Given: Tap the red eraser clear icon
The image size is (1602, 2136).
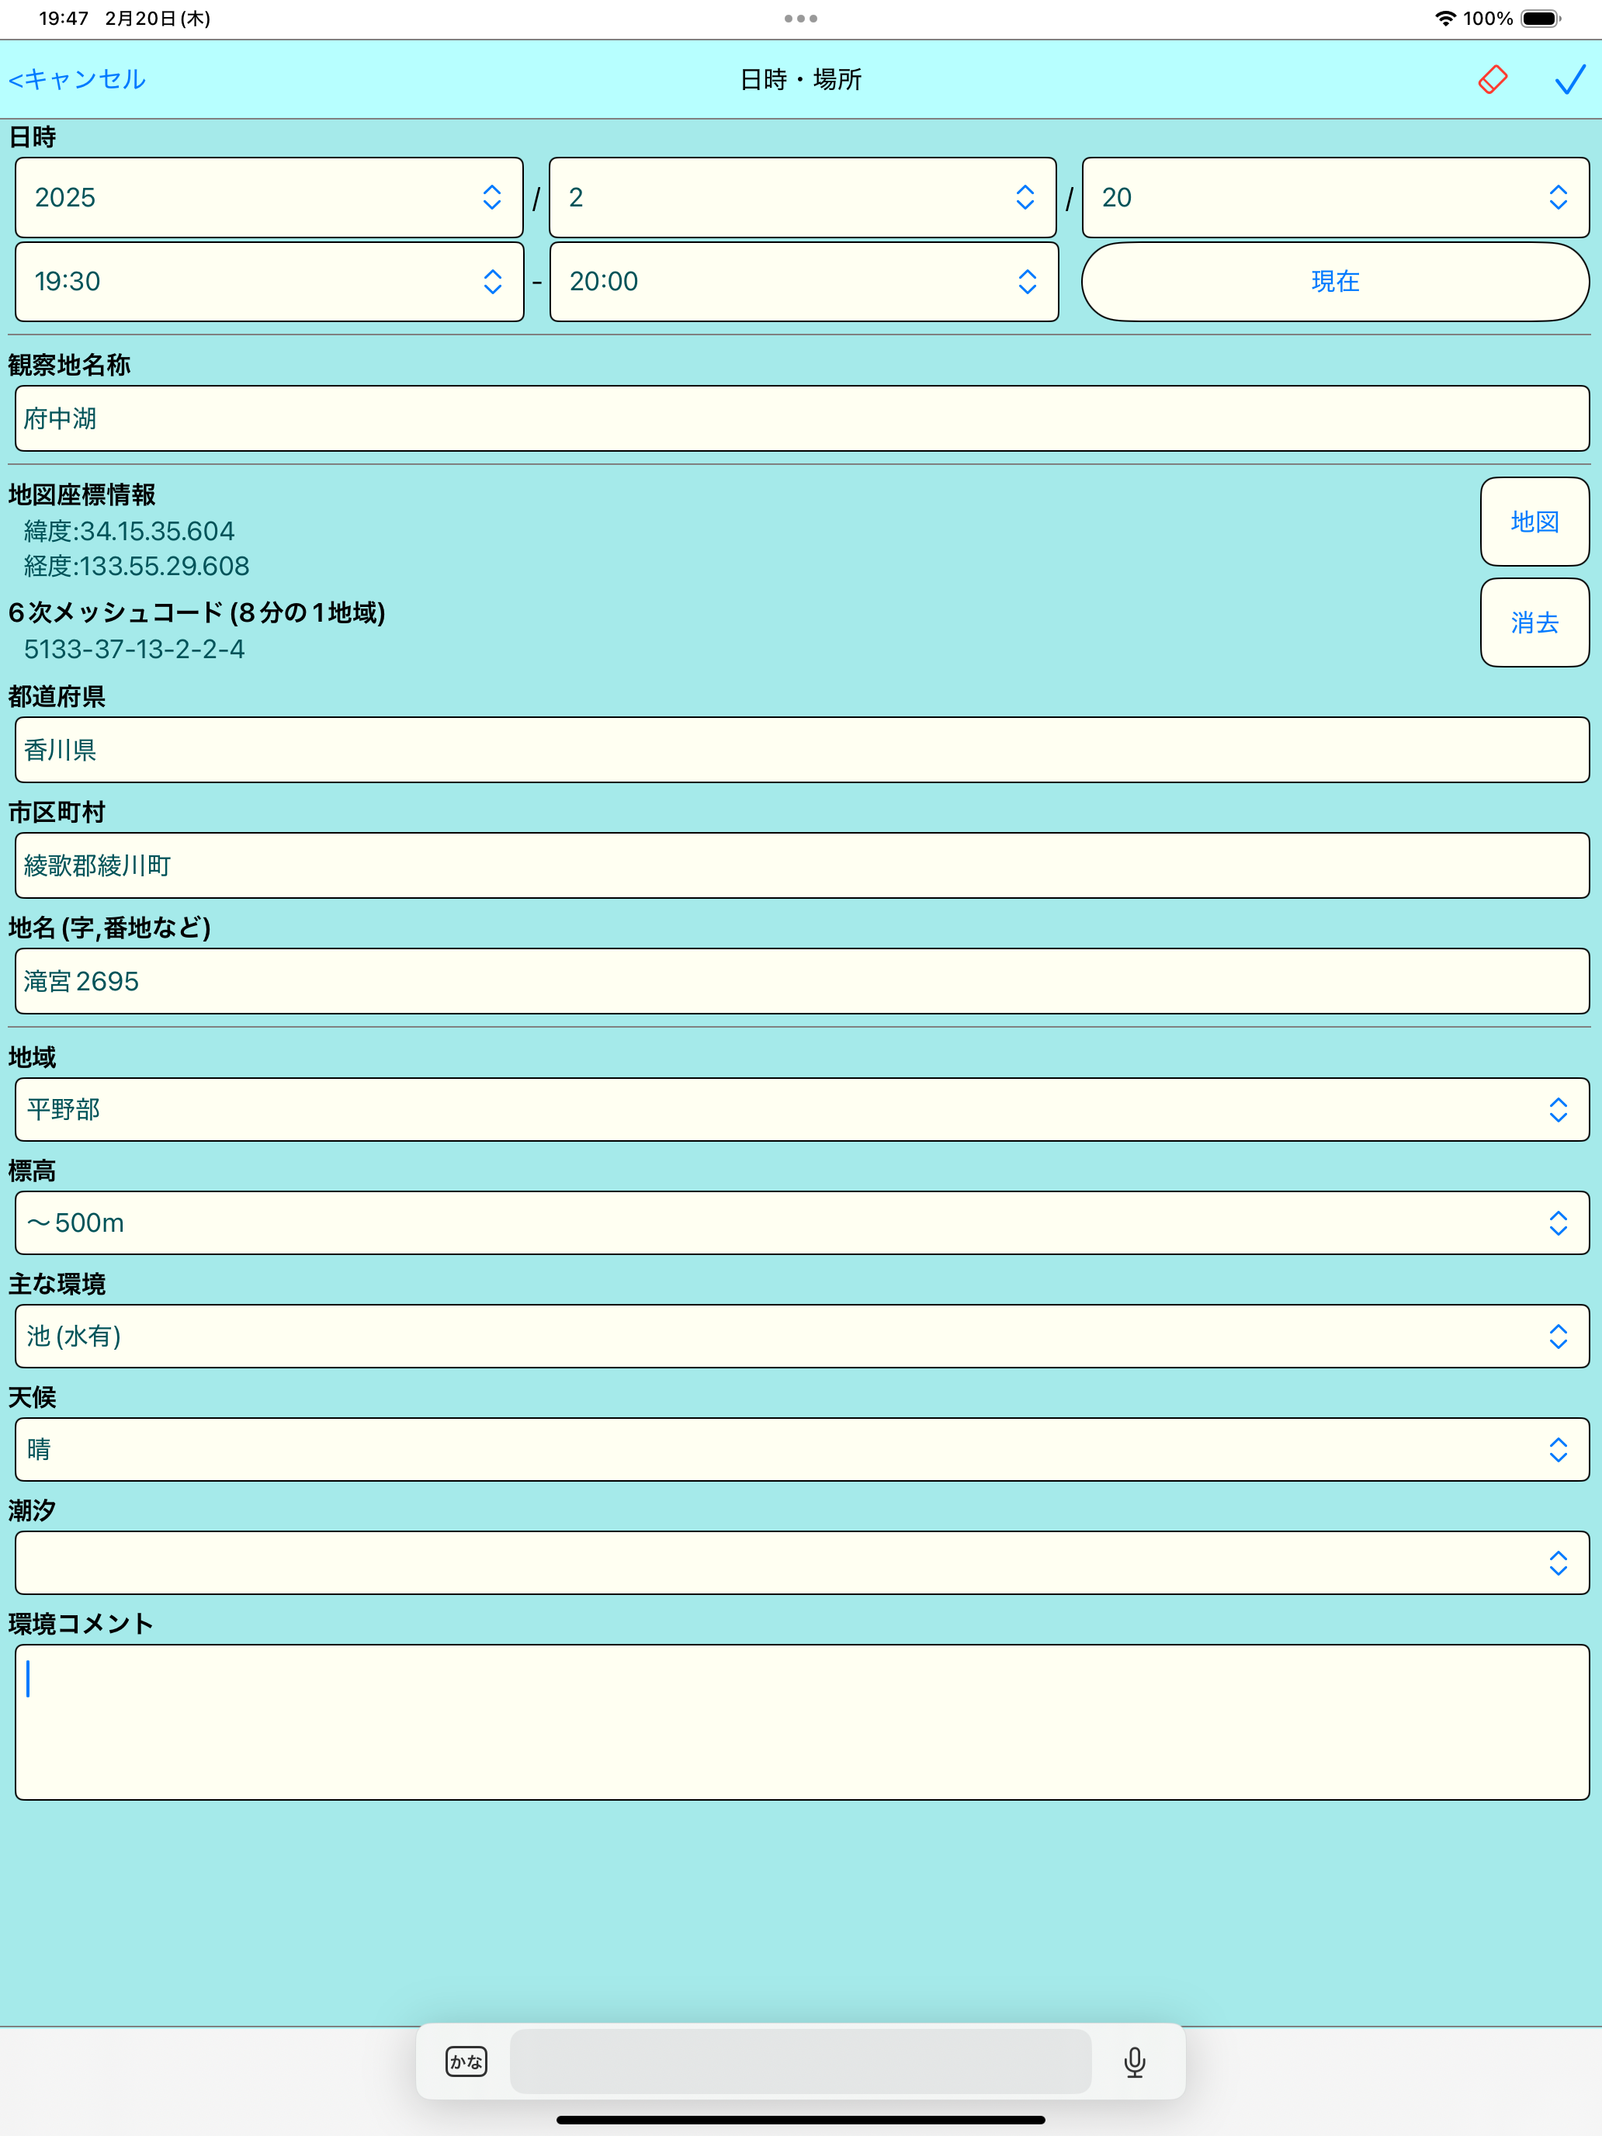Looking at the screenshot, I should (x=1492, y=79).
